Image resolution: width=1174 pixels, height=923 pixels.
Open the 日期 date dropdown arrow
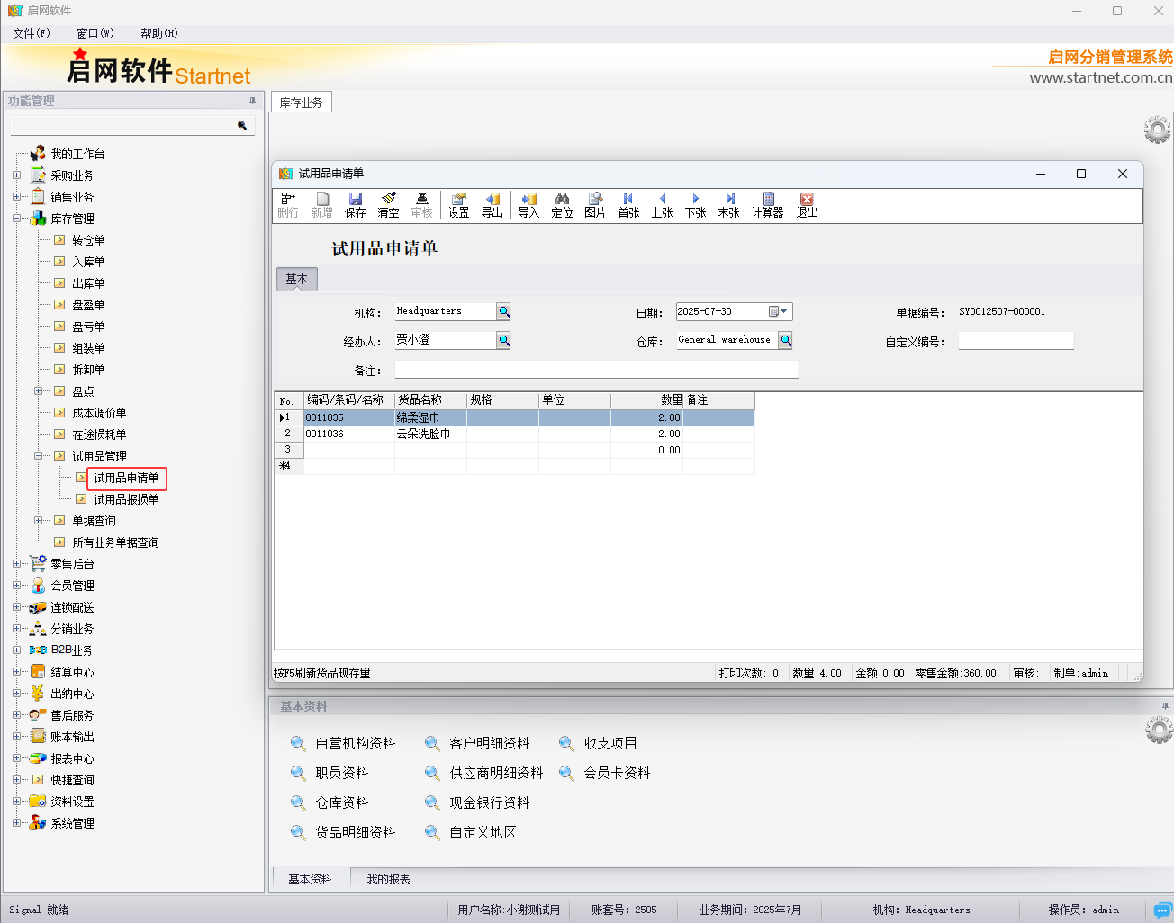pyautogui.click(x=784, y=311)
